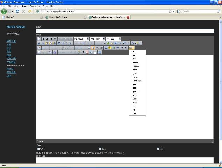Check the first category checkbox below the editor
222x168 pixels.
click(x=38, y=149)
